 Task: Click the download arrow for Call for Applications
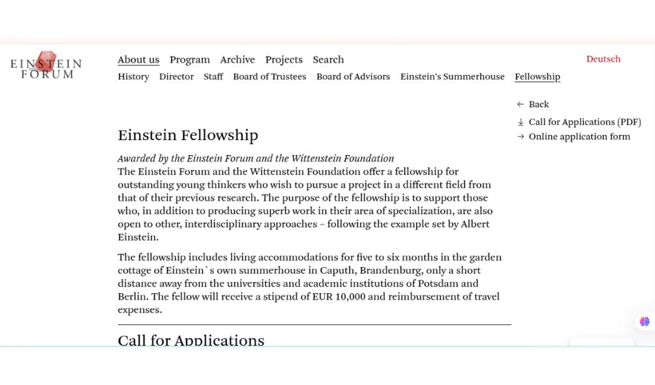click(521, 122)
